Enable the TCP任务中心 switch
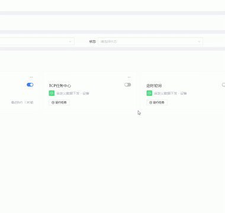Image resolution: width=225 pixels, height=213 pixels. click(x=128, y=85)
